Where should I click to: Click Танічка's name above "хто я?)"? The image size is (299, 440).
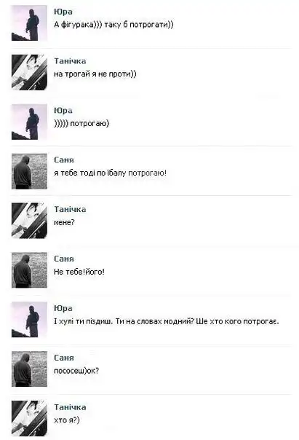[x=70, y=407]
